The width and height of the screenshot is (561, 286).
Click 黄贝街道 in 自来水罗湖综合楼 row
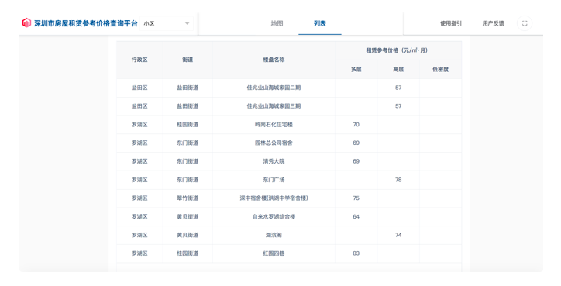[188, 216]
